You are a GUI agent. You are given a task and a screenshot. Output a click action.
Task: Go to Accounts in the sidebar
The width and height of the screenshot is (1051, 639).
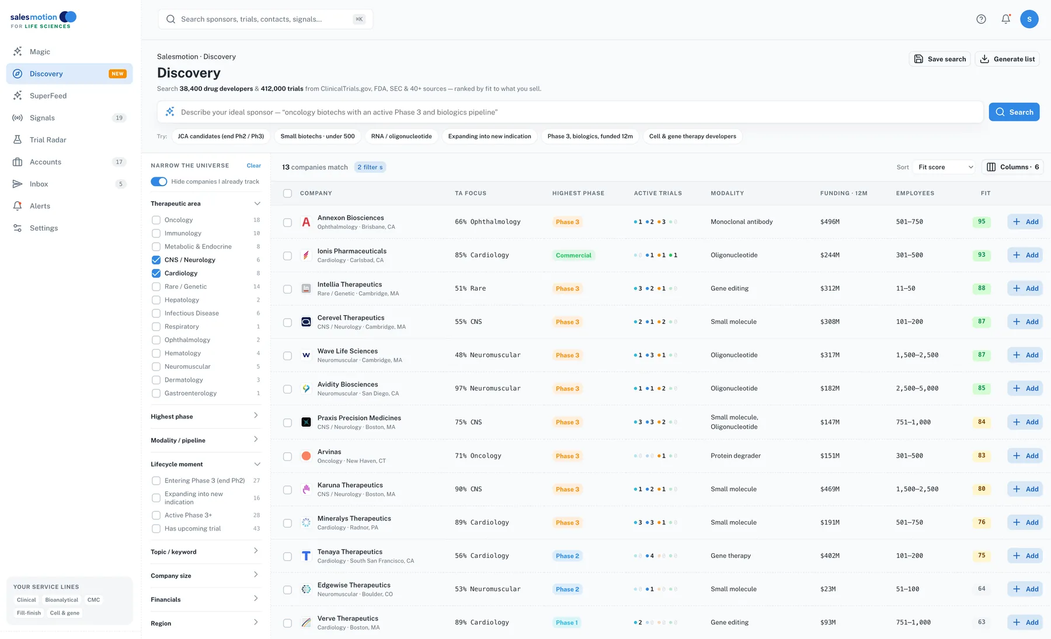[x=69, y=162]
